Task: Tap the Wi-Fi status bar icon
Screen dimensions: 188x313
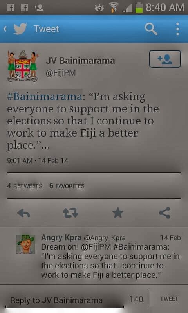Action: [x=114, y=8]
